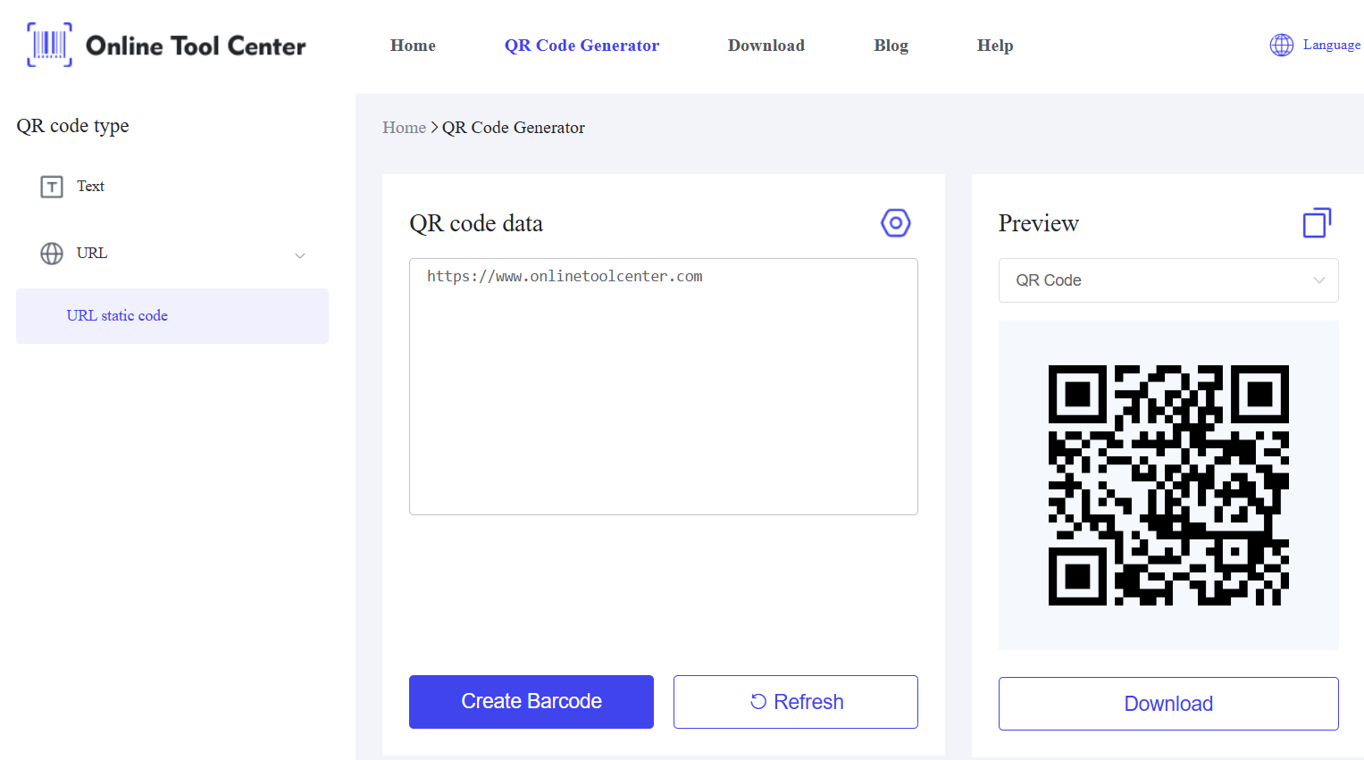
Task: Click the globe Language icon
Action: tap(1281, 45)
